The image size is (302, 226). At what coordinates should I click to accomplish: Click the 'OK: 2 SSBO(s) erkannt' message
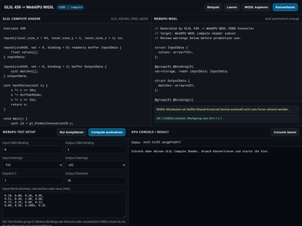(x=226, y=118)
